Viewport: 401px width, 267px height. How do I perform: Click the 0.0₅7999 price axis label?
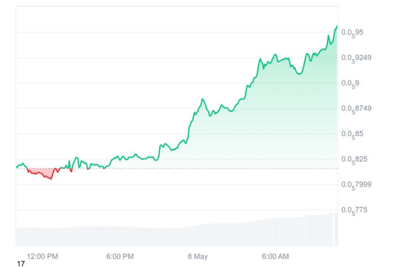pos(356,185)
